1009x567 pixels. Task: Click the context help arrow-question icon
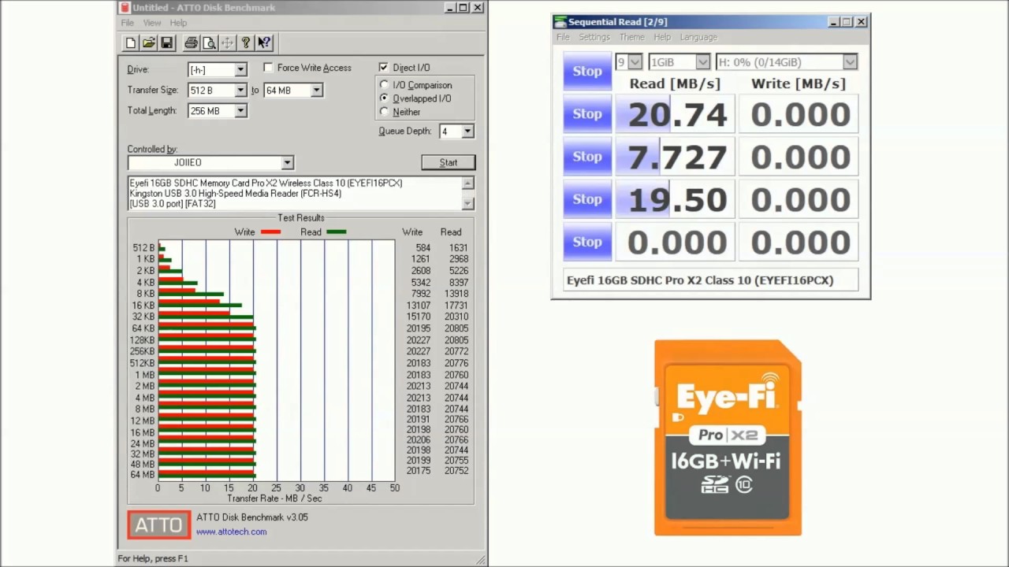pyautogui.click(x=263, y=43)
